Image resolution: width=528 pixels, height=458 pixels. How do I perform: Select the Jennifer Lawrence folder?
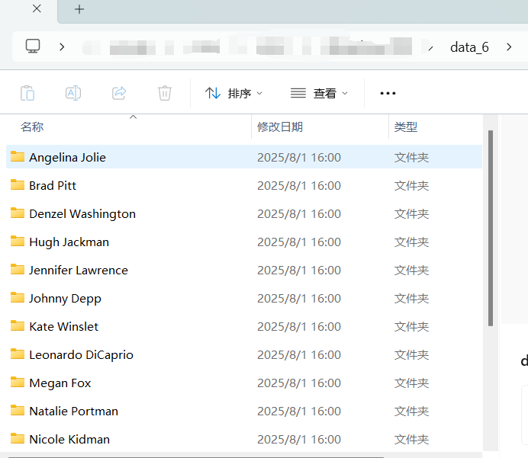(244, 270)
